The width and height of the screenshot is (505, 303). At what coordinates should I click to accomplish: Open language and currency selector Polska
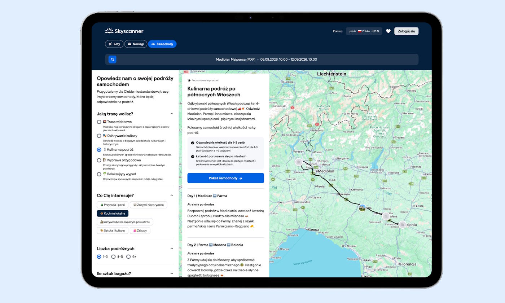point(364,31)
